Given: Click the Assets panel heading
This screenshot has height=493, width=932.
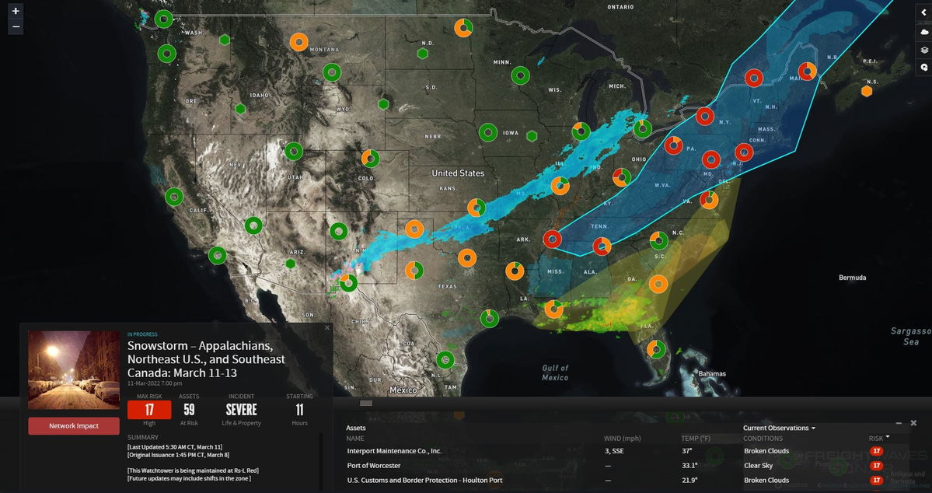Looking at the screenshot, I should (356, 428).
